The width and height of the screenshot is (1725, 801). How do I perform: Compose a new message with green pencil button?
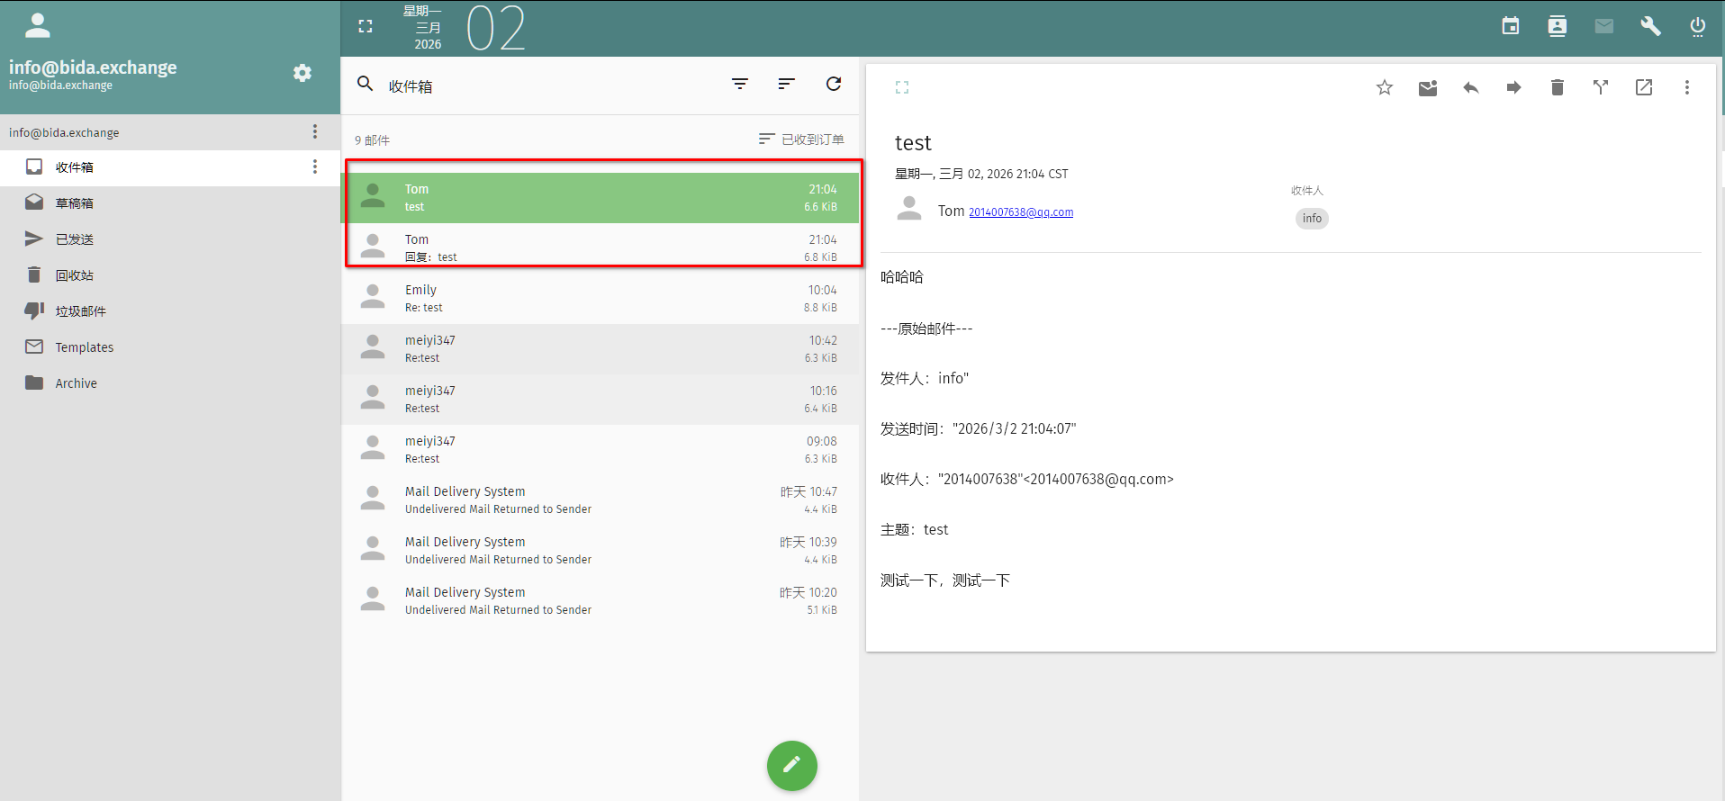coord(791,765)
